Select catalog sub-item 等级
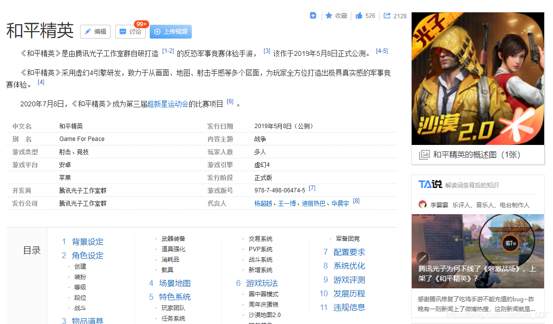Image resolution: width=553 pixels, height=324 pixels. (80, 287)
